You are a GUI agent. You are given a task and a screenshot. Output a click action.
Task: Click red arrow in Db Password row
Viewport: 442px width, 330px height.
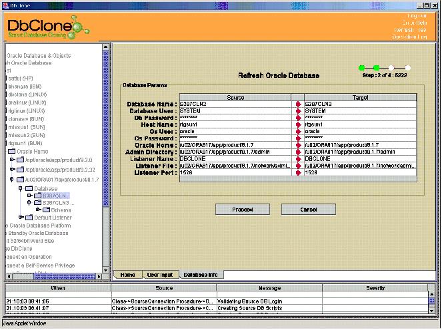(x=298, y=118)
